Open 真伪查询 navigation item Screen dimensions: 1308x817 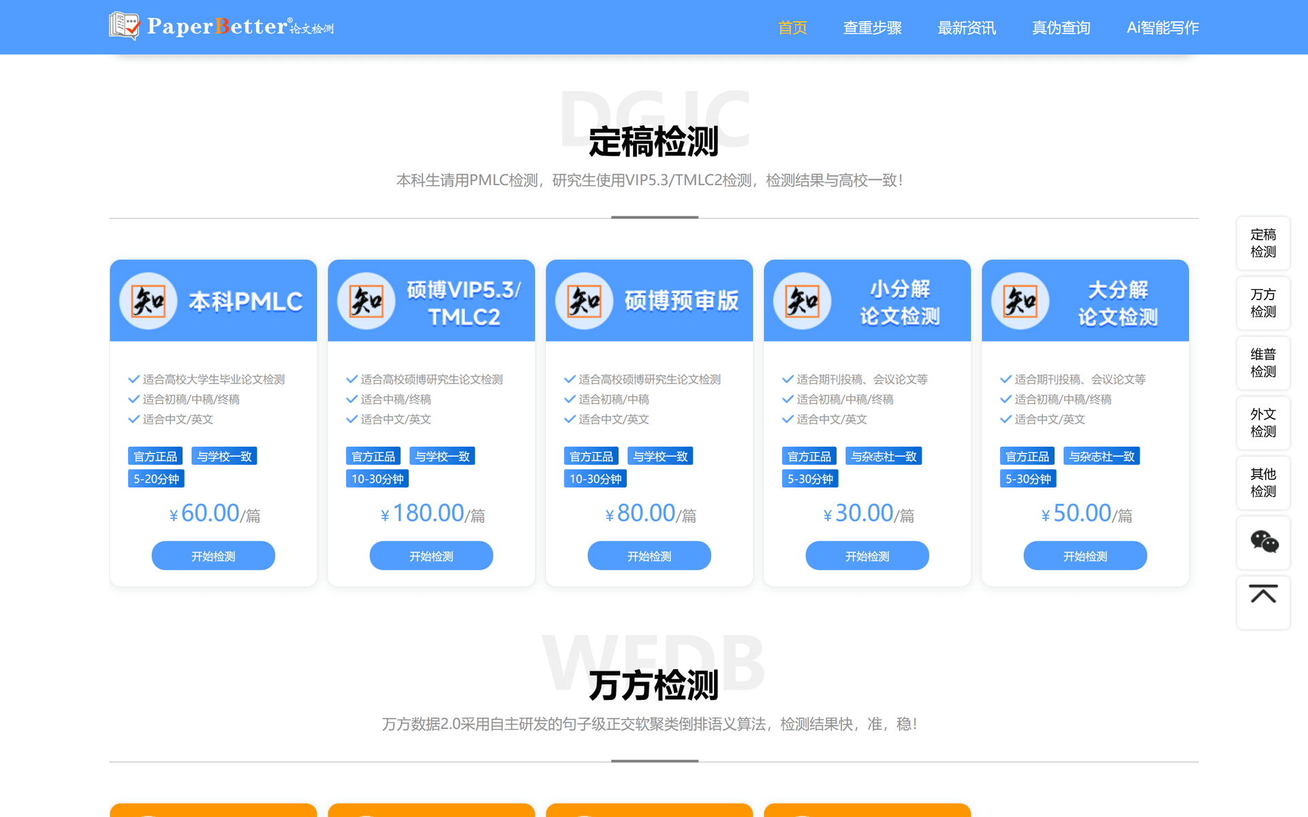coord(1061,28)
